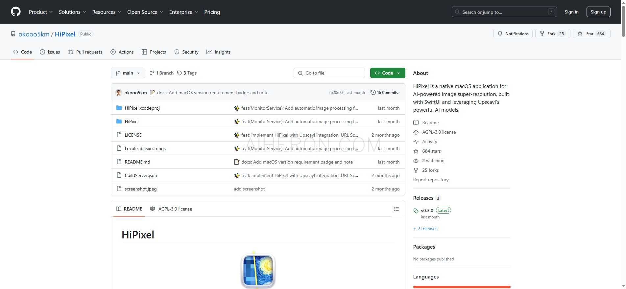This screenshot has height=289, width=626.
Task: Select the AGPL-3.0 license tab
Action: coord(171,209)
